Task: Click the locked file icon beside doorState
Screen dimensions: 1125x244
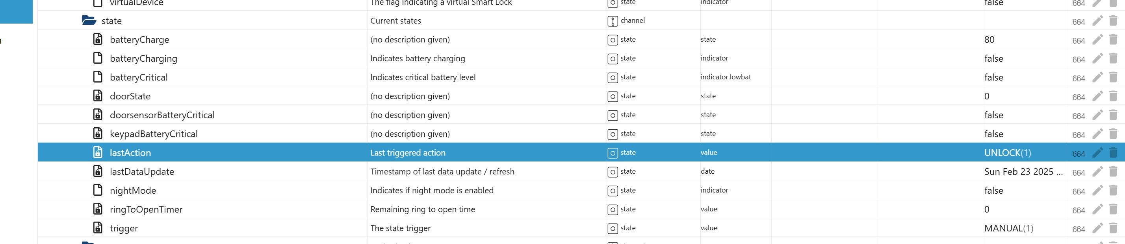Action: tap(98, 96)
